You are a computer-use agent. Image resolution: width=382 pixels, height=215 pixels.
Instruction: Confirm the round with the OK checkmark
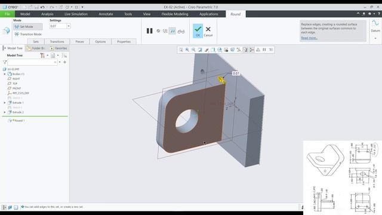coord(198,31)
